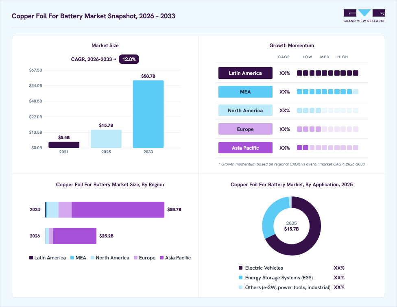Click the XX% value for Latin America

pyautogui.click(x=285, y=73)
